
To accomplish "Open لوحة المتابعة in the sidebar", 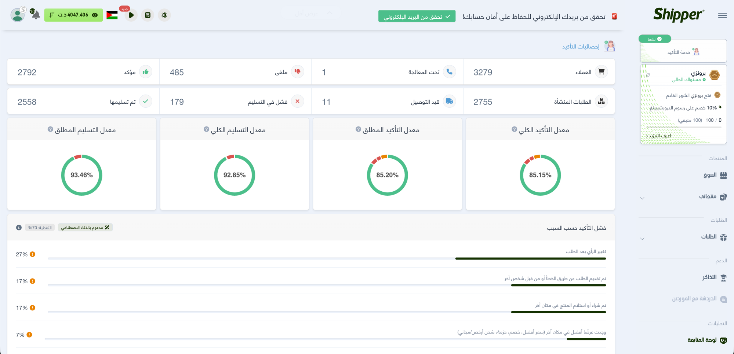I will coord(703,340).
